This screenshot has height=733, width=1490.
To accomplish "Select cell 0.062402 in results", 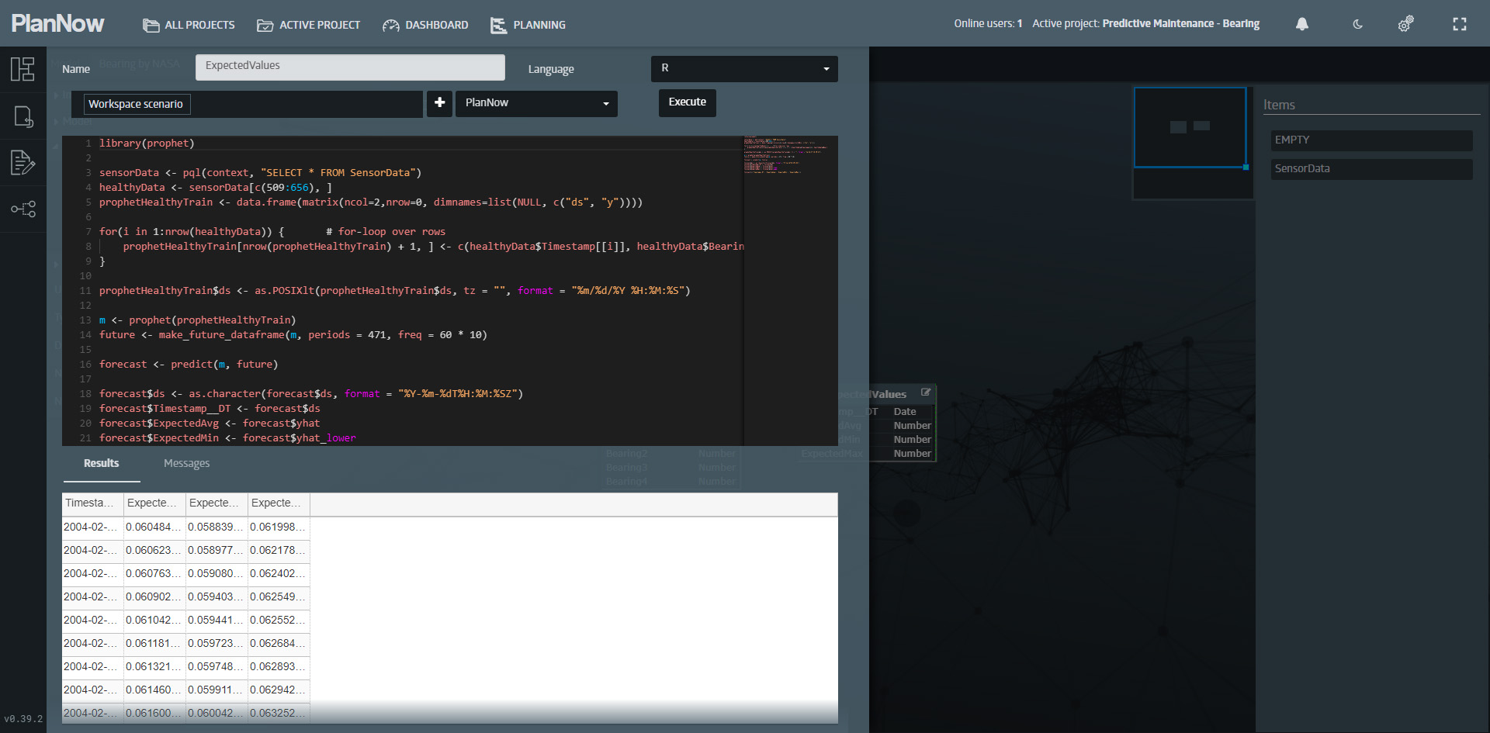I will tap(279, 574).
